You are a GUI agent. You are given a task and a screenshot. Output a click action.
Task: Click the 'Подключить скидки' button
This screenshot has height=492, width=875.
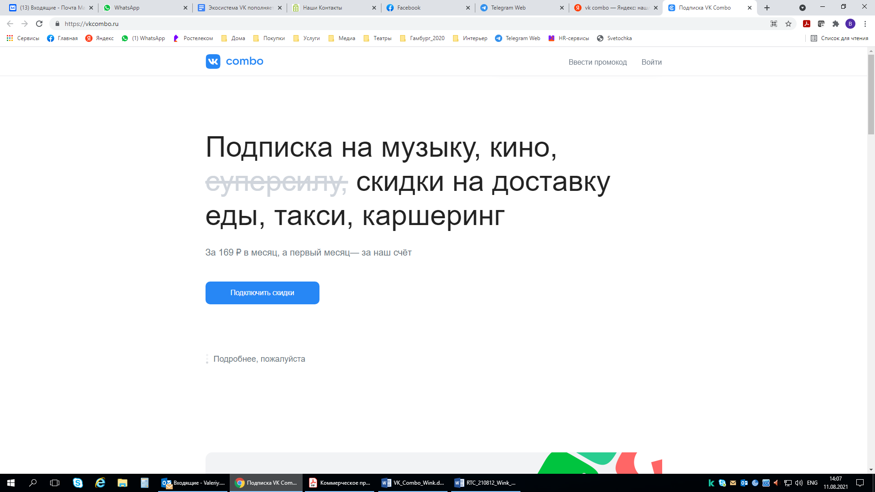click(x=262, y=292)
